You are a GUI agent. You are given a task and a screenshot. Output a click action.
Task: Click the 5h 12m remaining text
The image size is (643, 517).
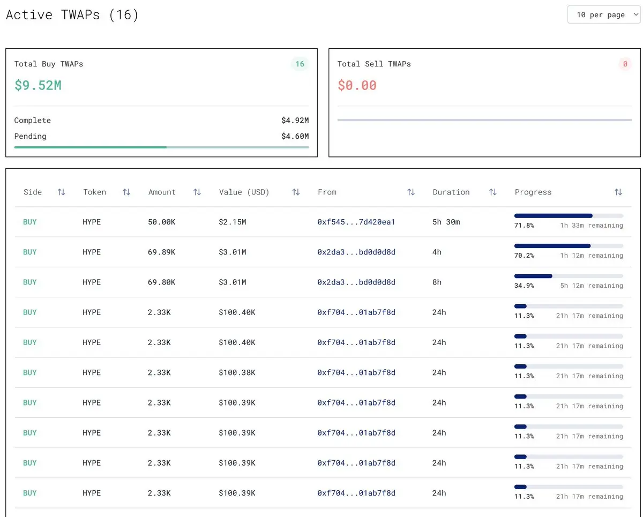(592, 286)
